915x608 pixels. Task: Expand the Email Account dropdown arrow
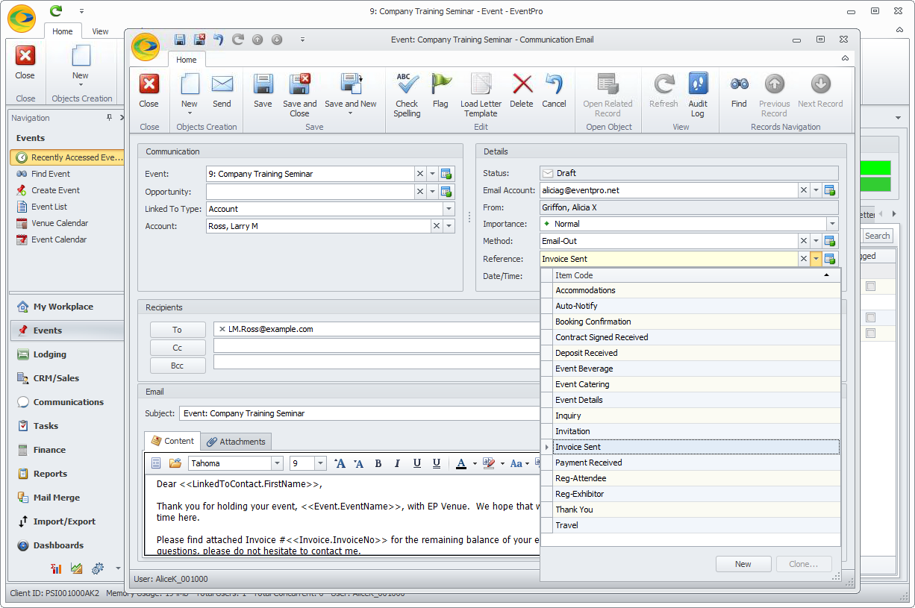816,190
